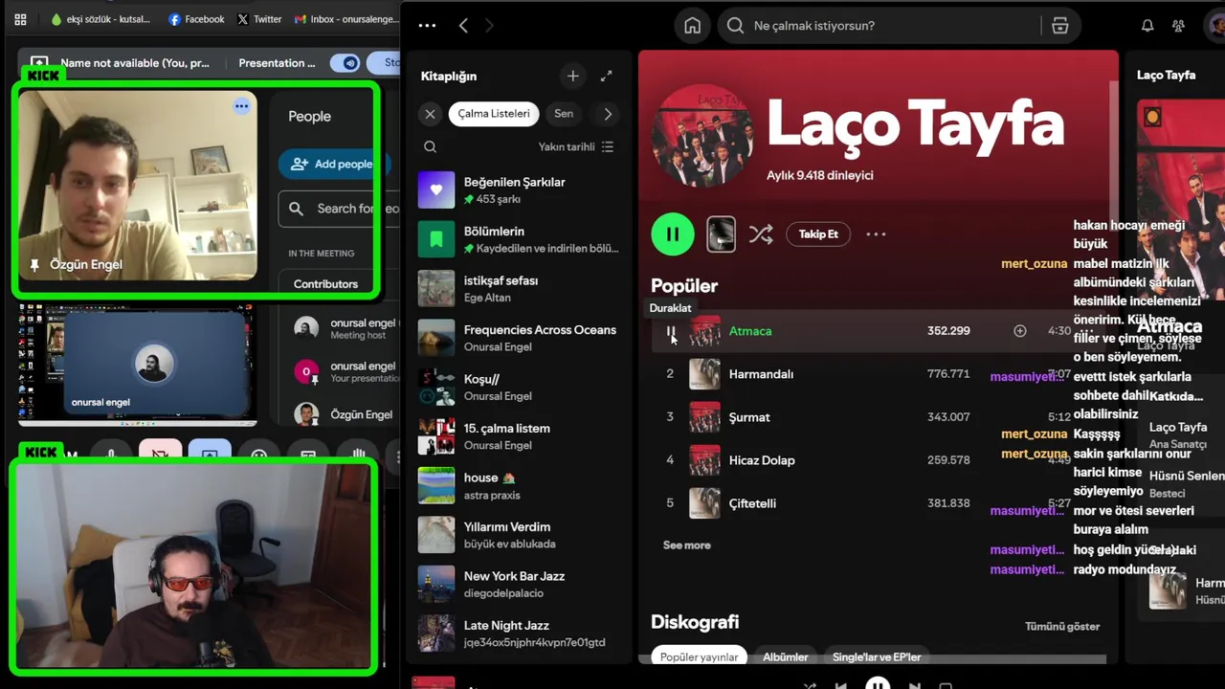The height and width of the screenshot is (689, 1225).
Task: Search for people in Meet
Action: point(339,209)
